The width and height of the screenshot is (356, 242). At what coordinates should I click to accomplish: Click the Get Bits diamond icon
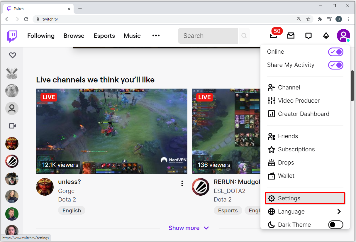(326, 36)
